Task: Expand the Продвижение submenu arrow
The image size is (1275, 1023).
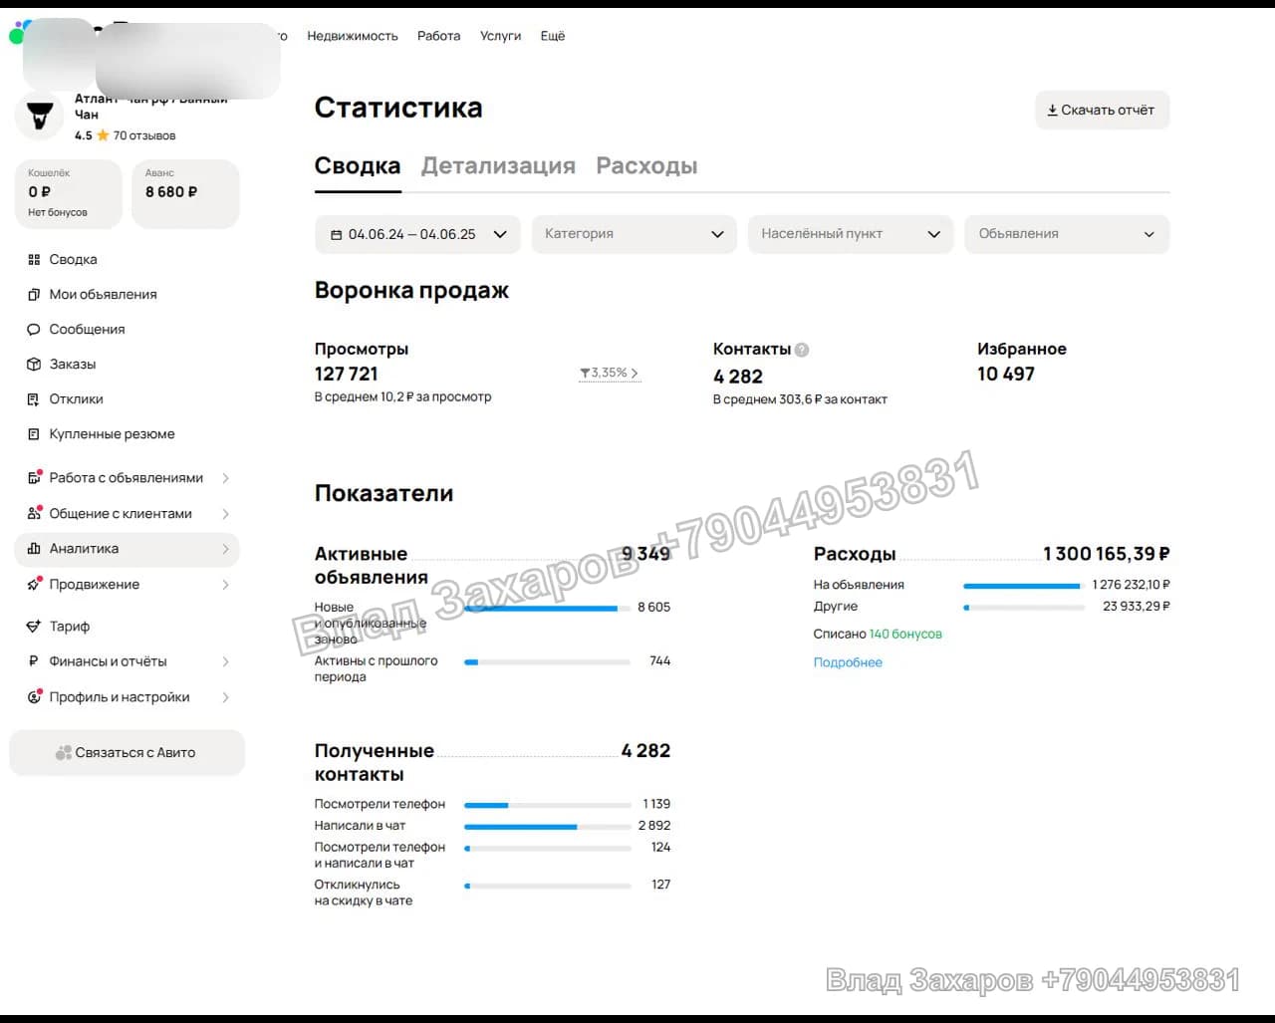Action: 225,585
